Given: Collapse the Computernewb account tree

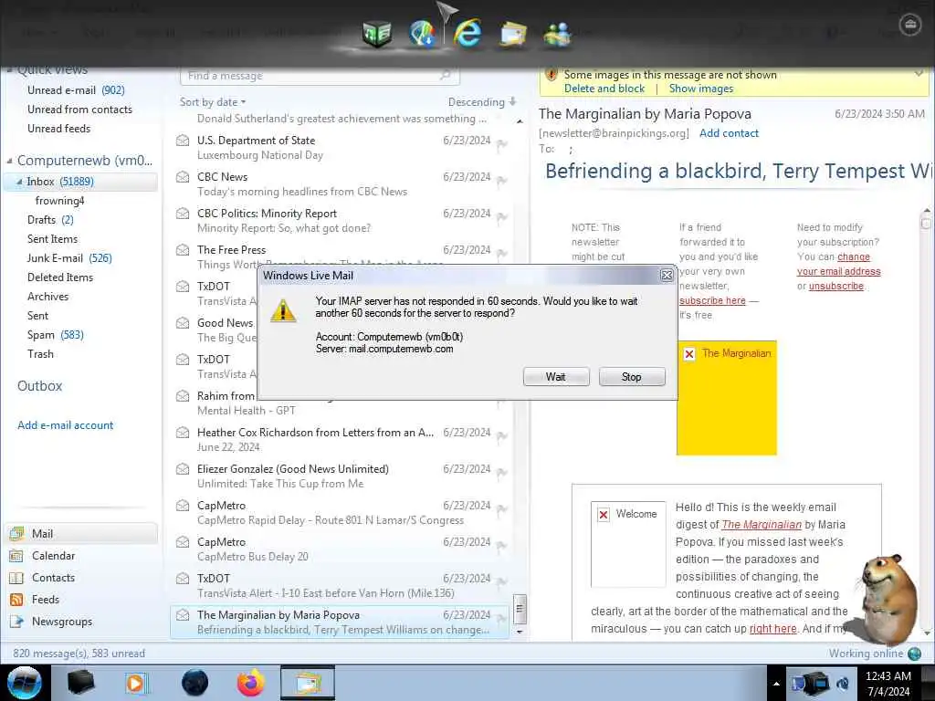Looking at the screenshot, I should point(9,161).
